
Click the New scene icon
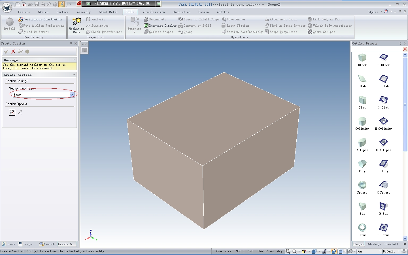click(x=18, y=4)
